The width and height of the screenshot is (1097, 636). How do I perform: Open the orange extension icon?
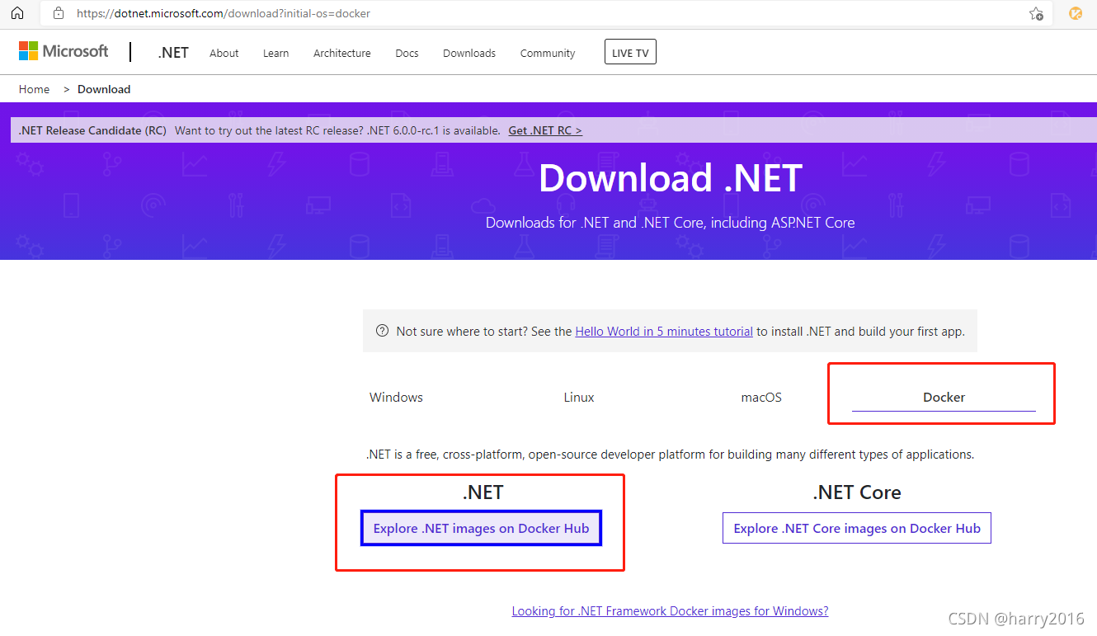click(x=1076, y=13)
